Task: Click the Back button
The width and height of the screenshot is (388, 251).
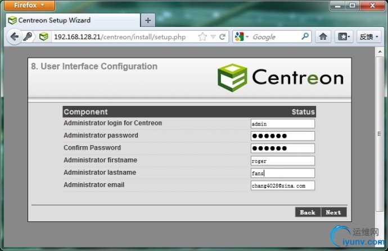Action: 308,212
